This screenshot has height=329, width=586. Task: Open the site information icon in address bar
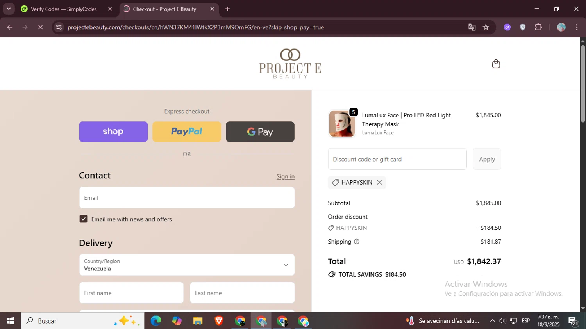(59, 27)
